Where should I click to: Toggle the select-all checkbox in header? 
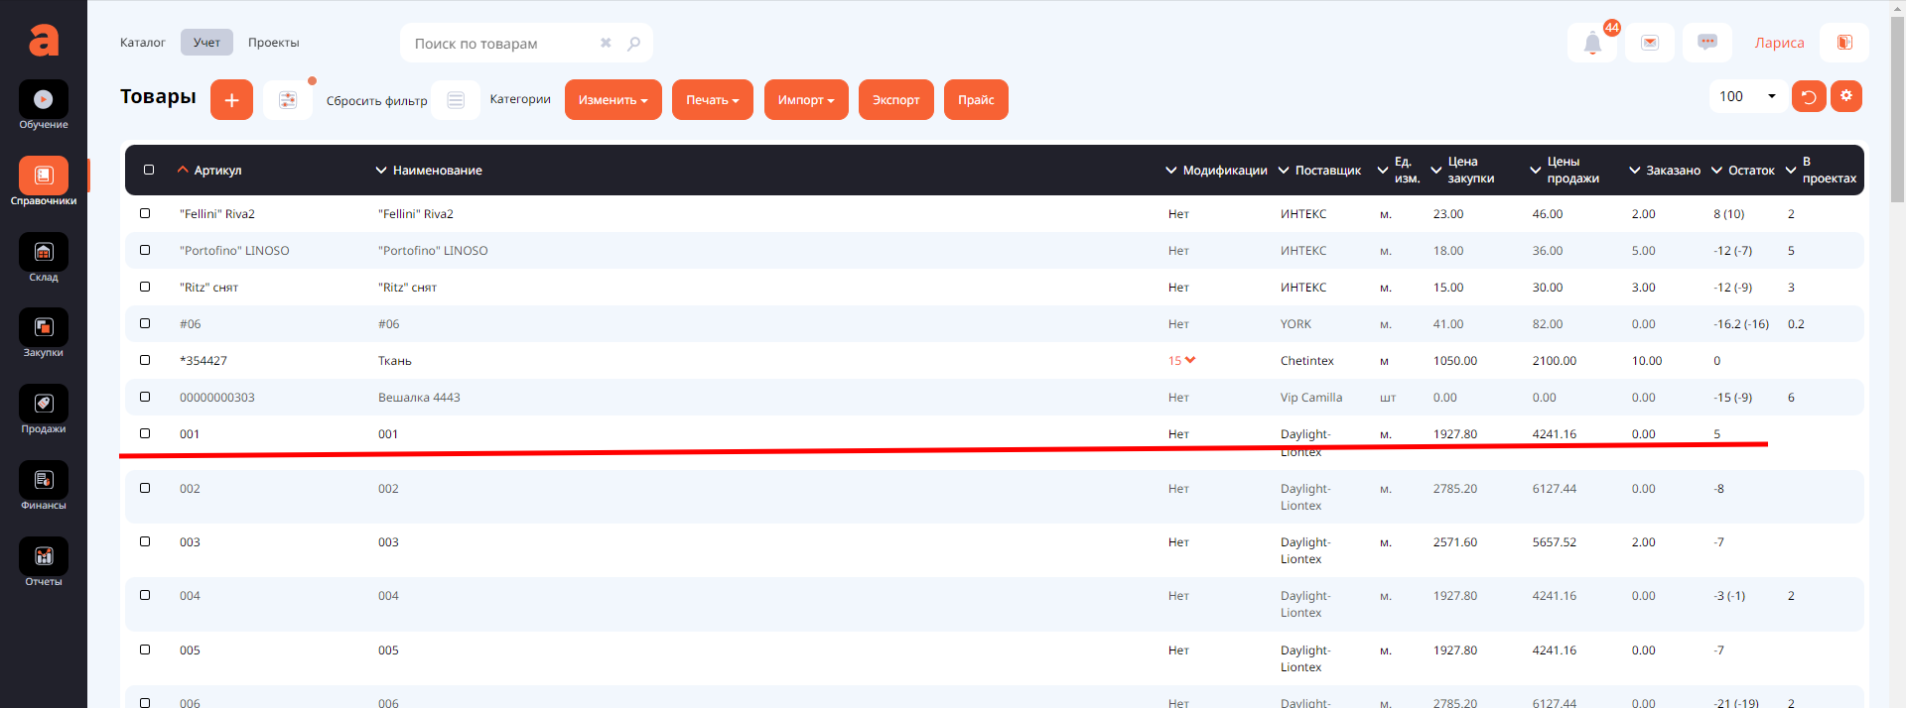pyautogui.click(x=149, y=170)
